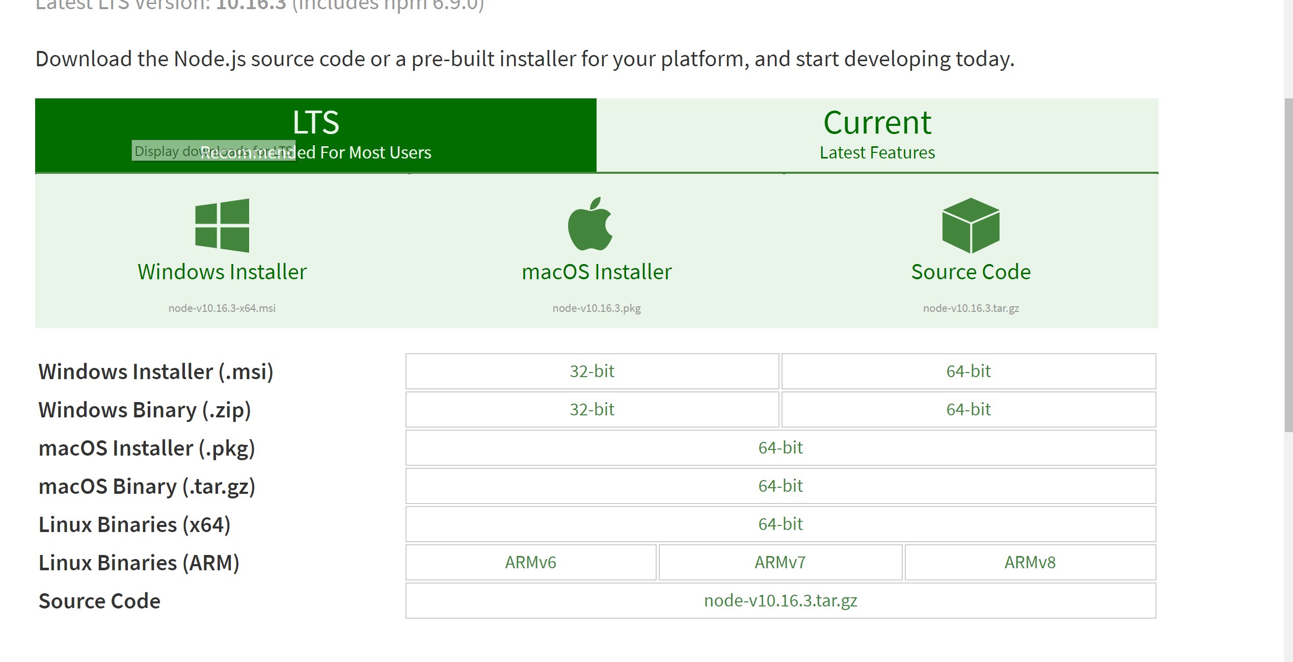Click the Source Code box icon

(971, 225)
